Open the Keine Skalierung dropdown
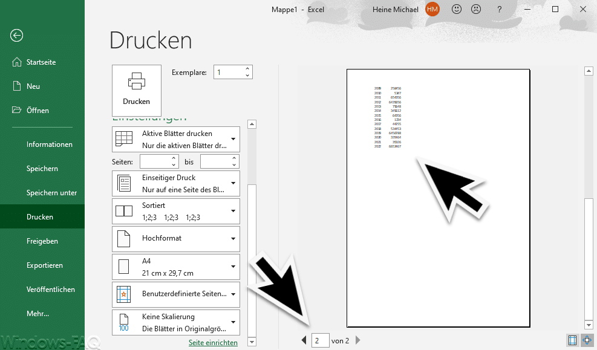The height and width of the screenshot is (350, 597). (x=176, y=323)
